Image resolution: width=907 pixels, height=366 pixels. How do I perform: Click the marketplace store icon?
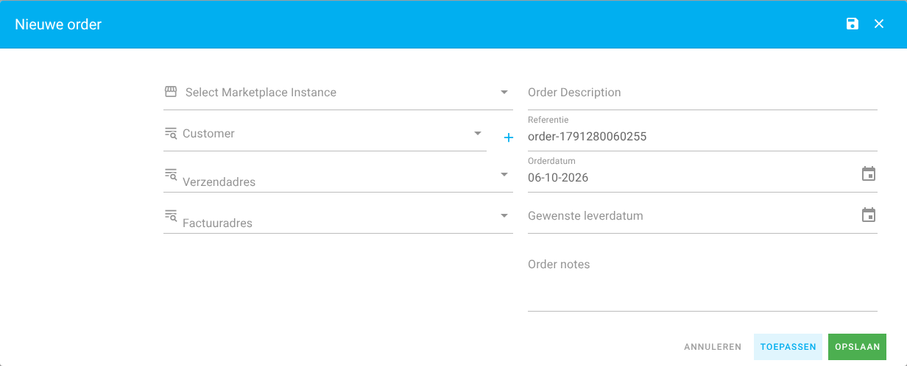(171, 92)
